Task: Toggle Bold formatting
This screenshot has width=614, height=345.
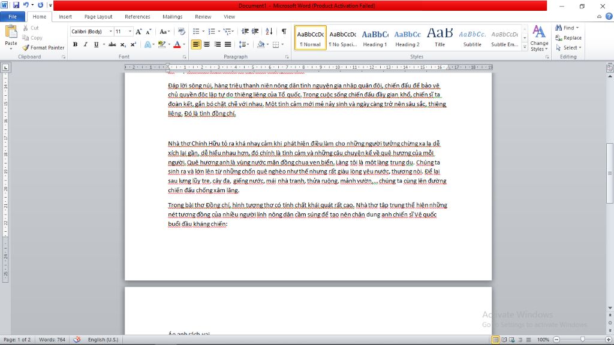Action: click(x=75, y=44)
